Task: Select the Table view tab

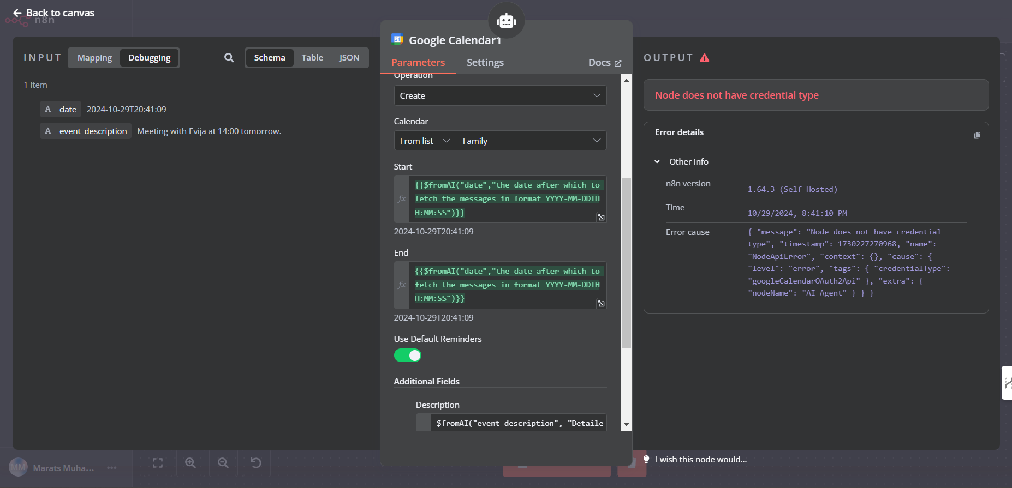Action: coord(312,58)
